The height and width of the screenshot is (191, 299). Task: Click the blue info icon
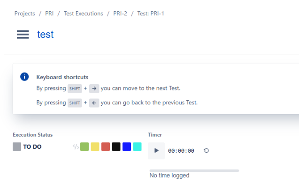[24, 77]
